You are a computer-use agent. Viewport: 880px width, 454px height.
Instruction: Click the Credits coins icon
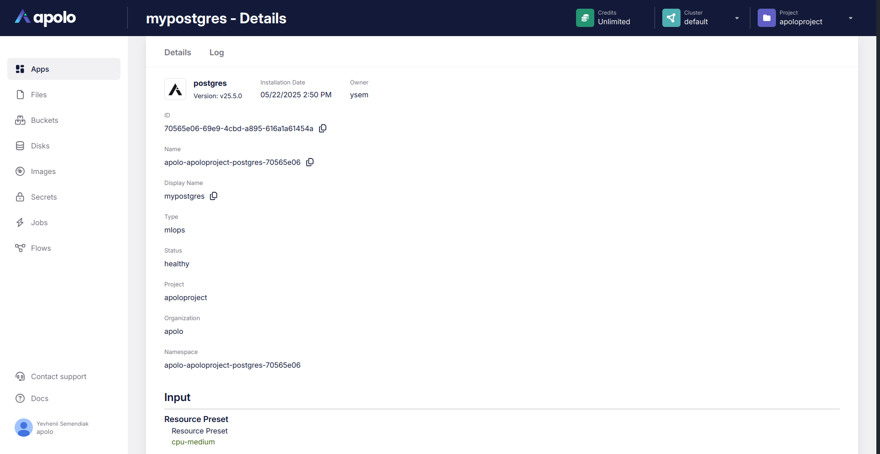(585, 18)
